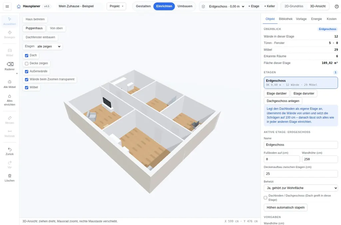This screenshot has width=341, height=225.
Task: Expand the Radierer tool submenu arrow
Action: point(17,74)
